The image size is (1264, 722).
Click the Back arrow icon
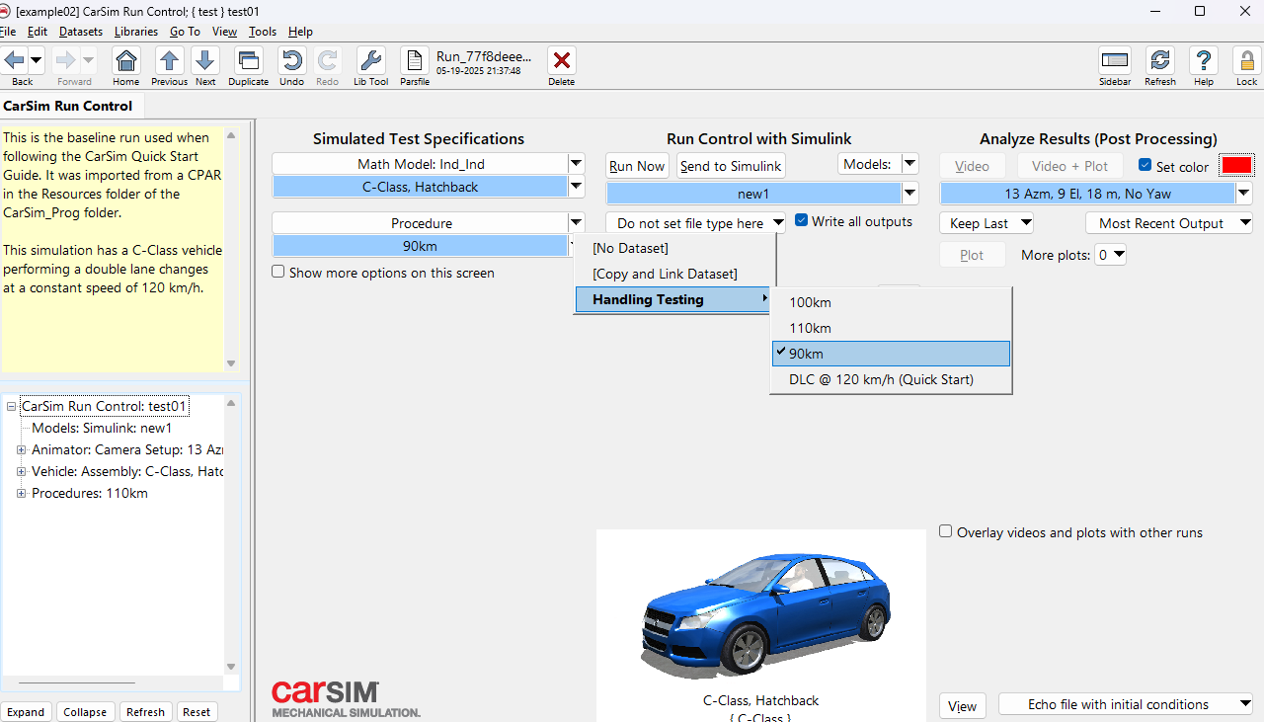[14, 59]
